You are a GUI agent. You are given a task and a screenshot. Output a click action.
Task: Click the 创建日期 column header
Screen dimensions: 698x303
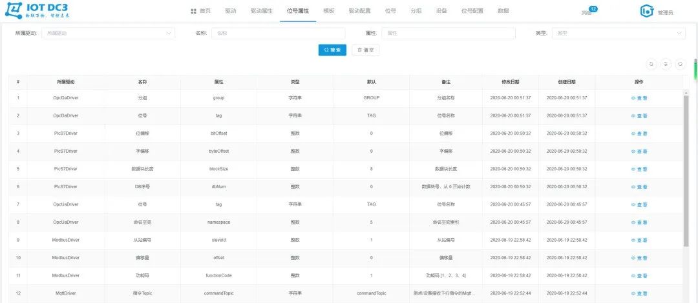[x=567, y=82]
